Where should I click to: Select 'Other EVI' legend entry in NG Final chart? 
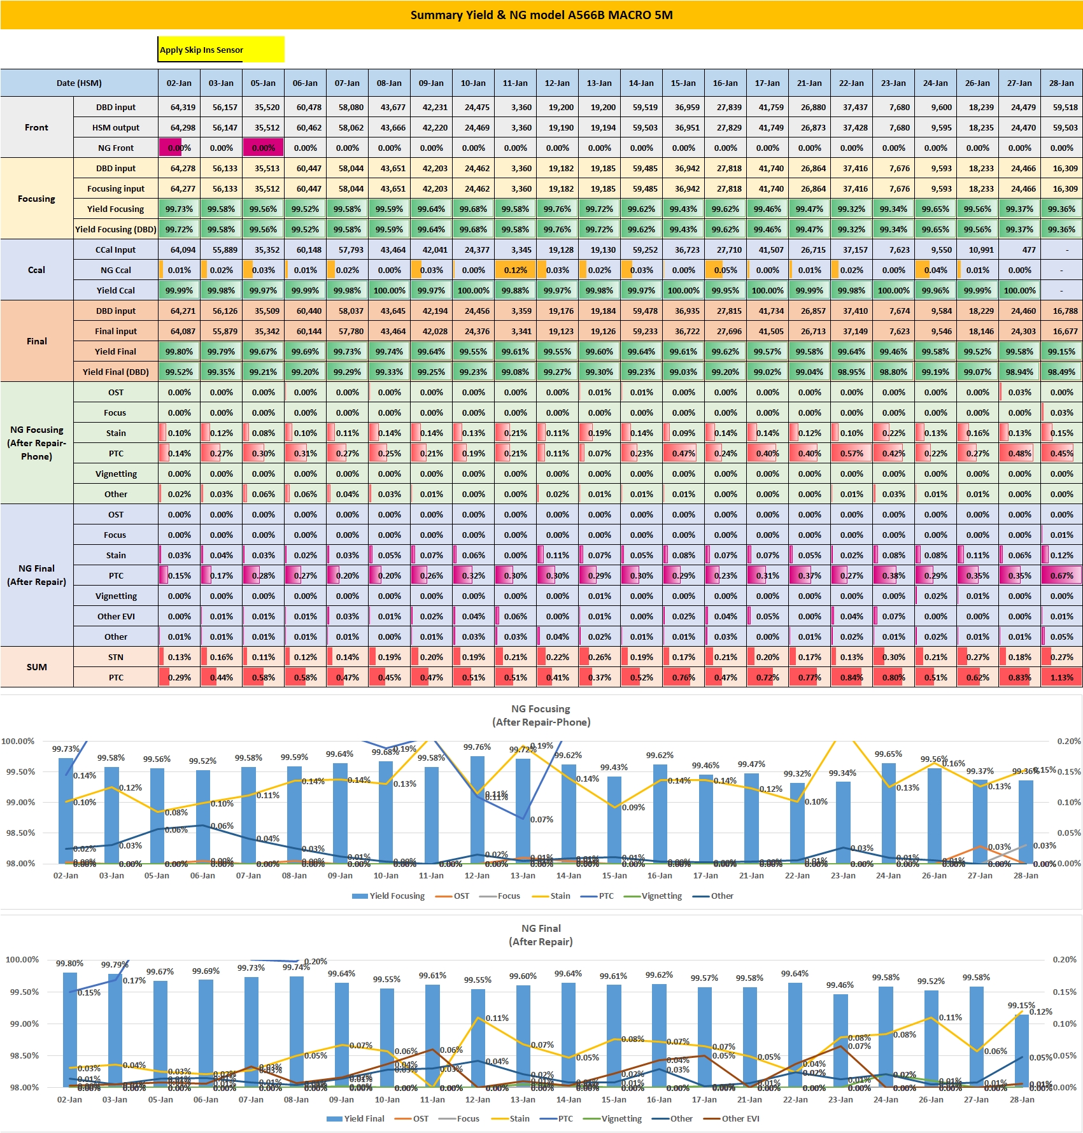(x=732, y=1118)
